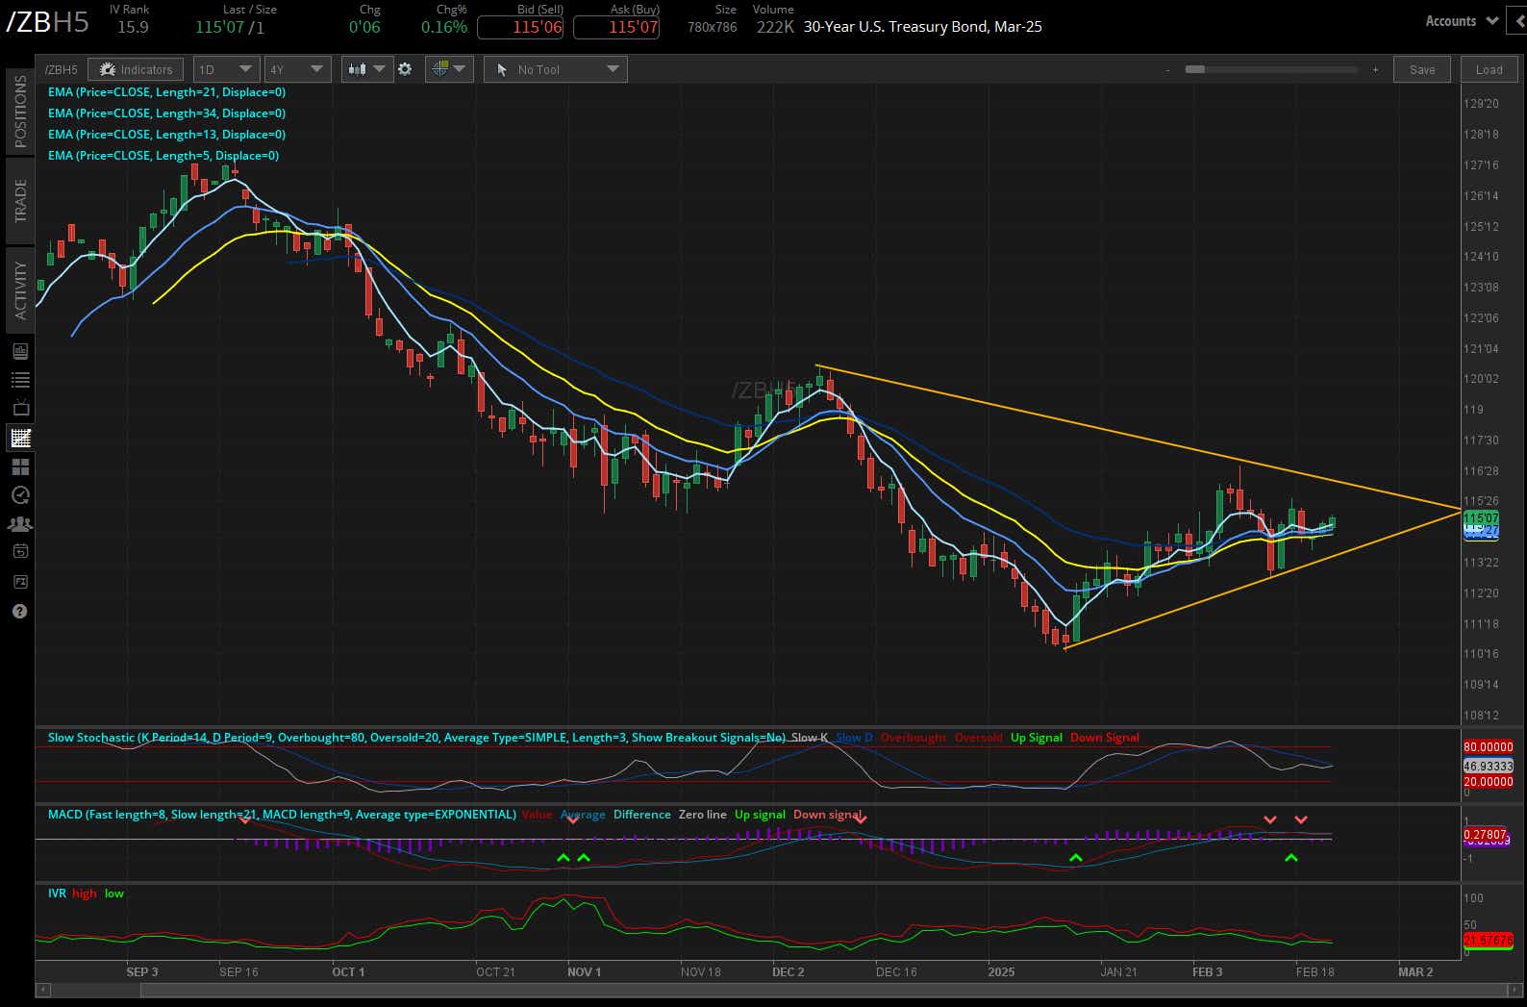Click the Slow Stochastic study label
The image size is (1527, 1007).
click(416, 738)
